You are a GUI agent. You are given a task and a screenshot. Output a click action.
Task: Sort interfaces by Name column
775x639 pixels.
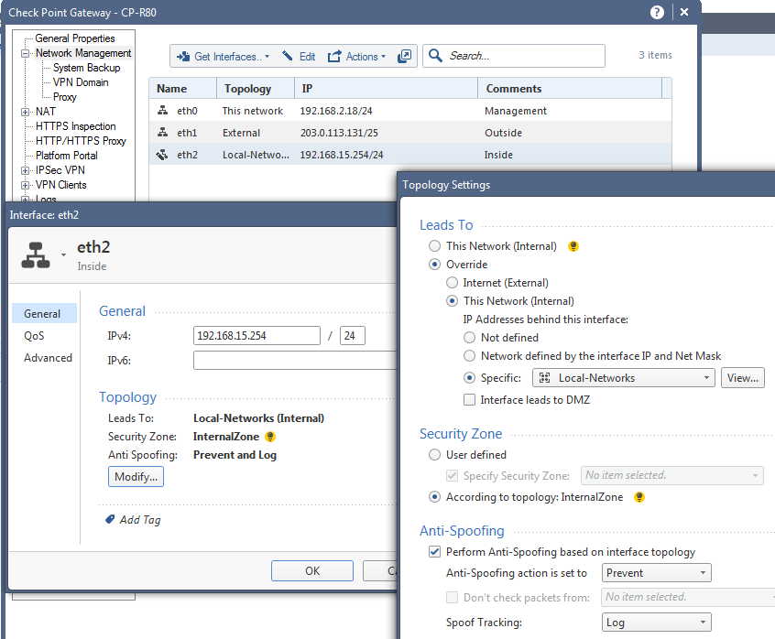[x=182, y=89]
